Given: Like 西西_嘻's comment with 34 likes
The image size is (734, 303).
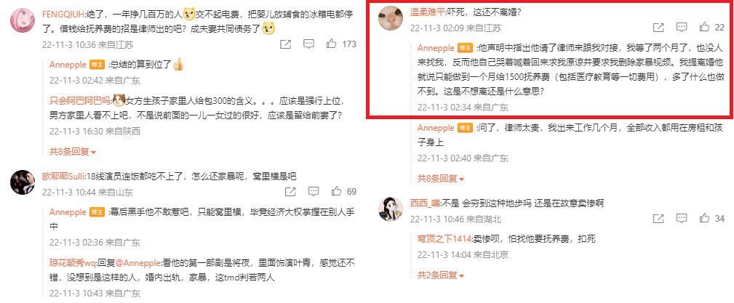Looking at the screenshot, I should click(704, 219).
